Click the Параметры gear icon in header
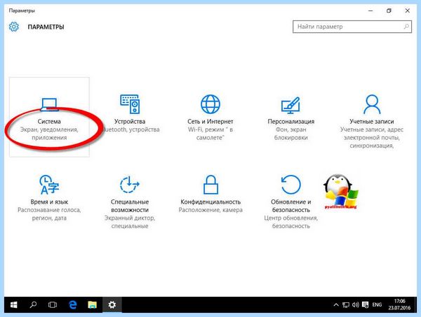The height and width of the screenshot is (317, 421). tap(14, 27)
